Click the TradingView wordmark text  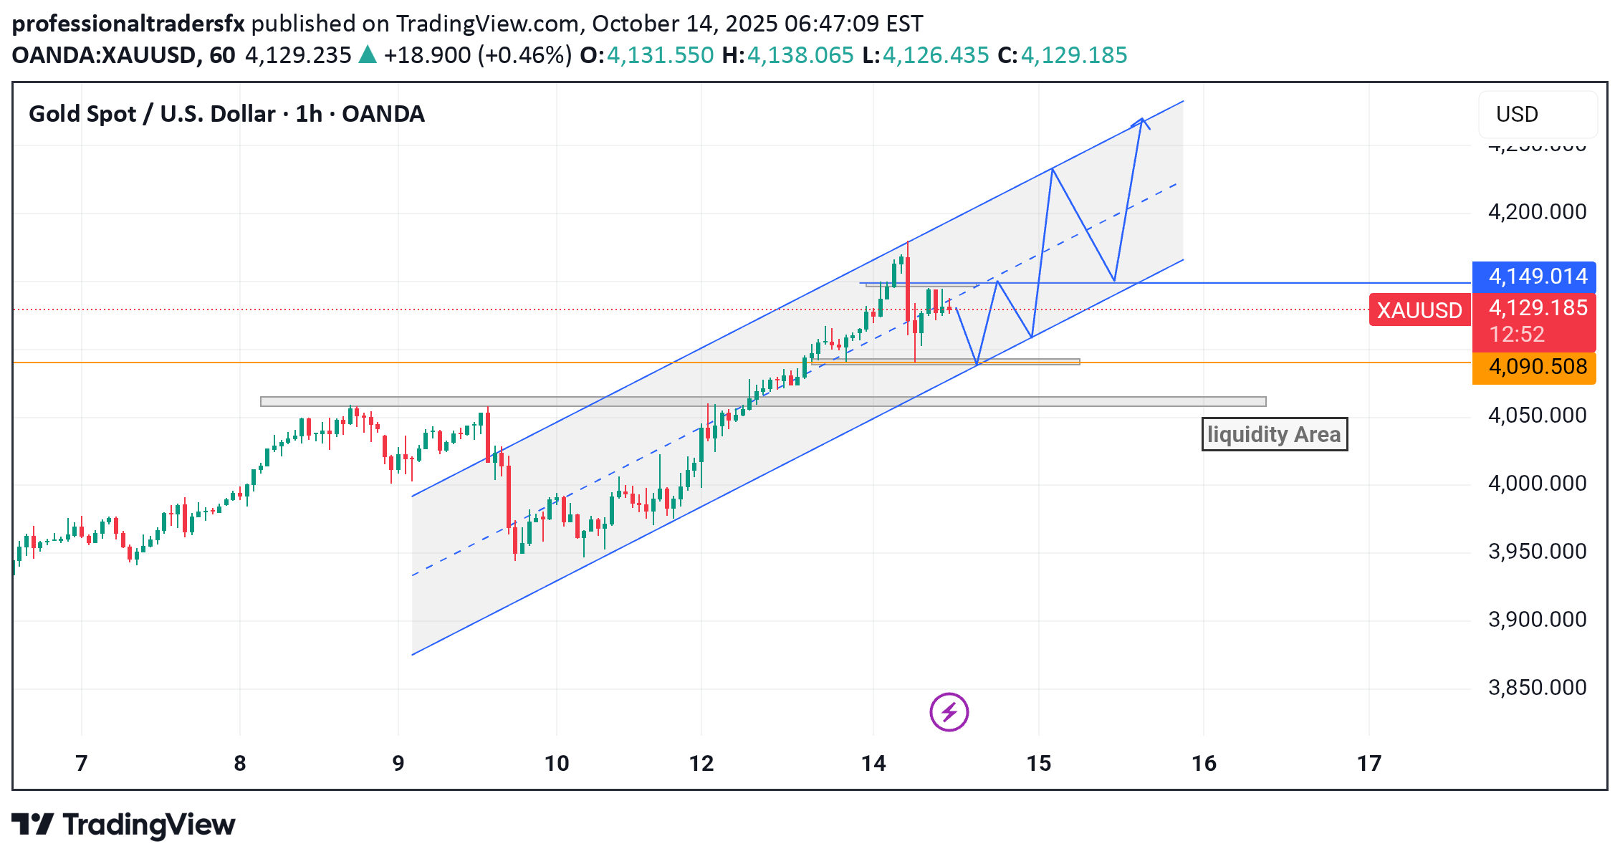(149, 825)
